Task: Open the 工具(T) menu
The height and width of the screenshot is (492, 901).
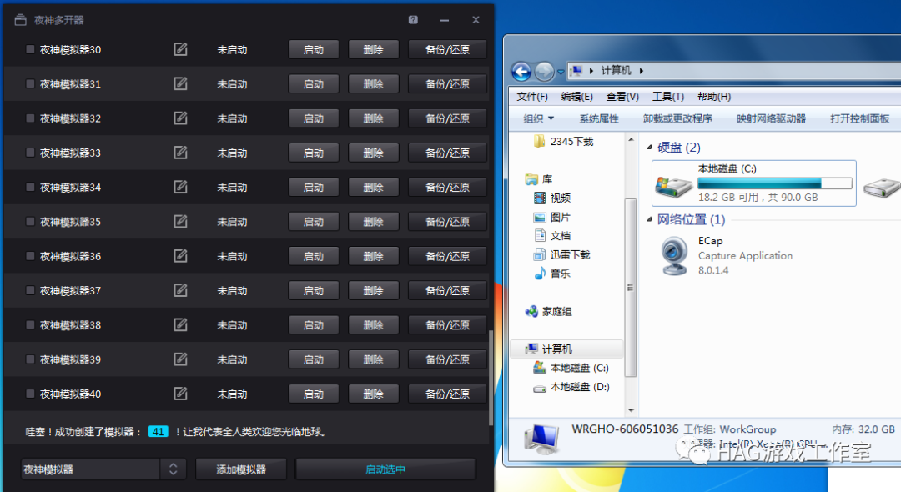Action: coord(667,96)
